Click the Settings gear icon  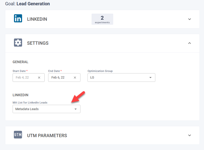tap(18, 43)
